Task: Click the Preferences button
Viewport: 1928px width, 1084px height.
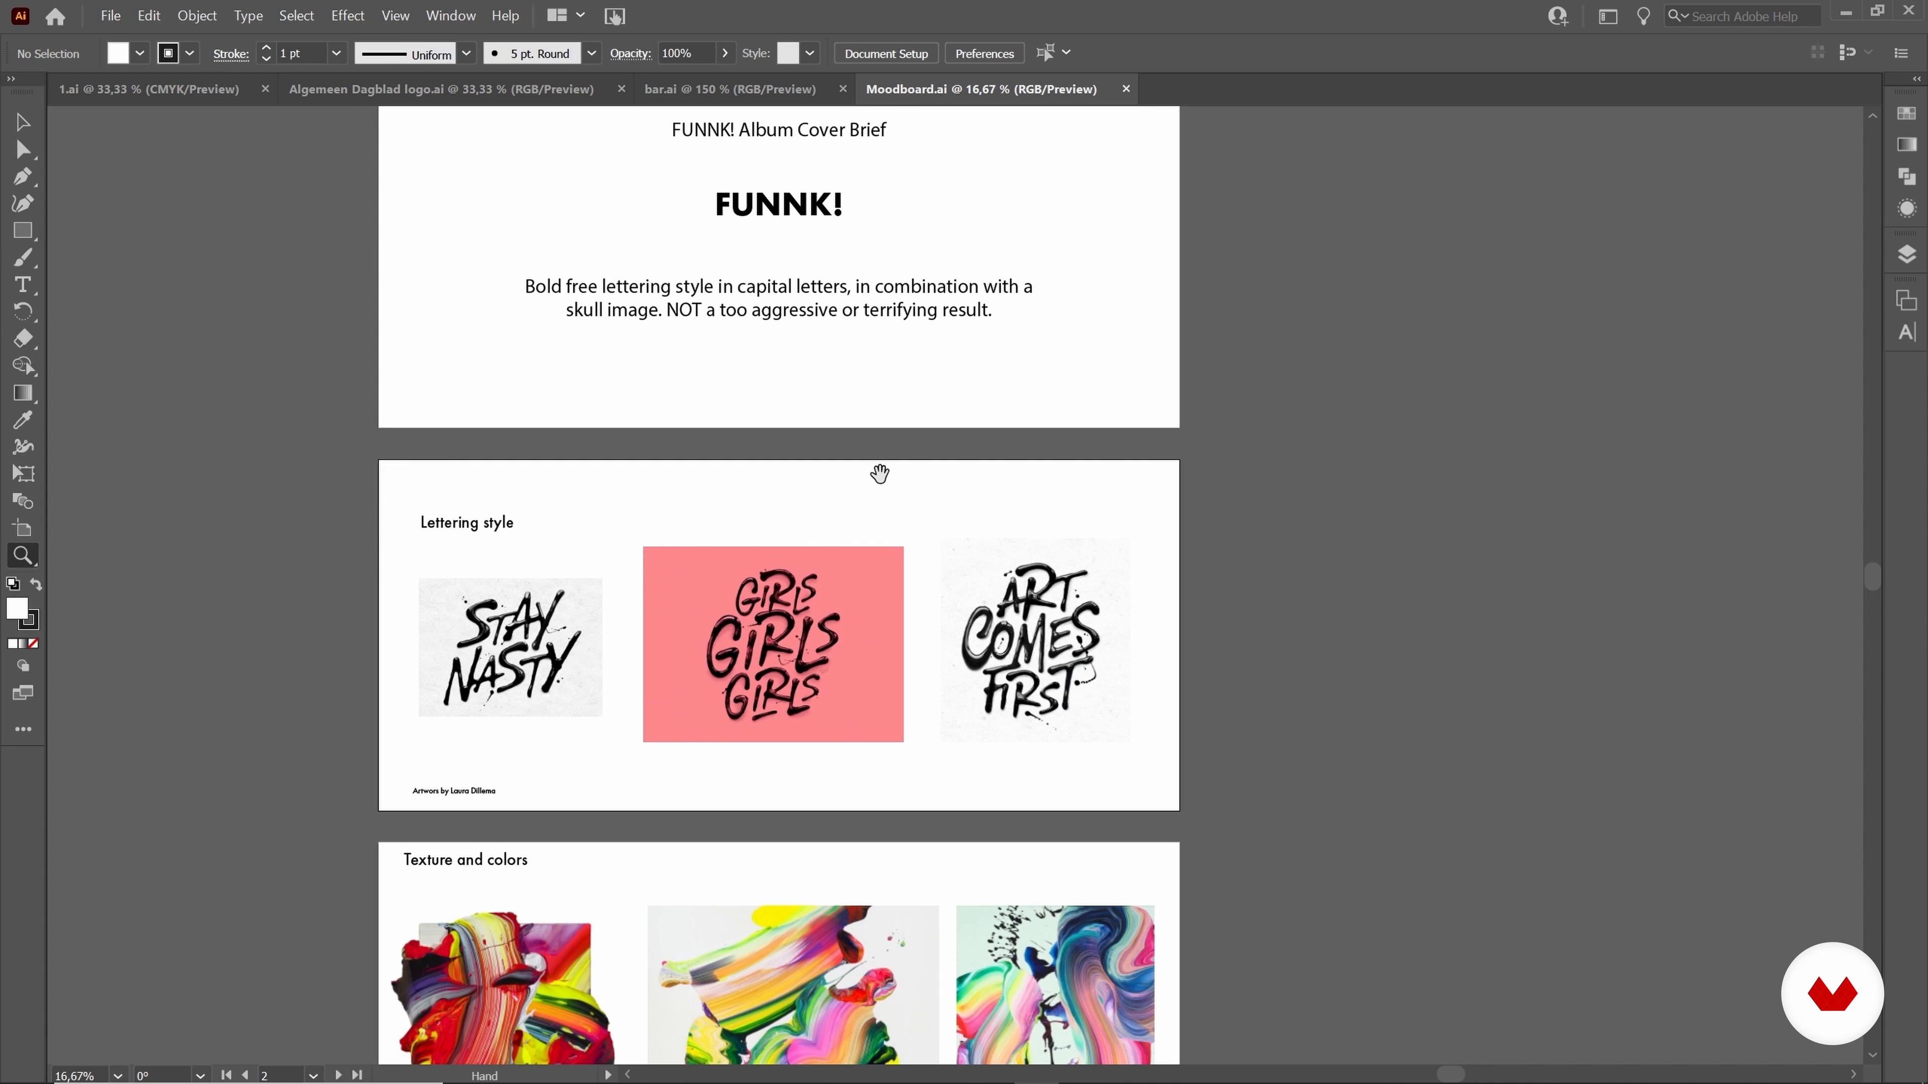Action: pyautogui.click(x=984, y=53)
